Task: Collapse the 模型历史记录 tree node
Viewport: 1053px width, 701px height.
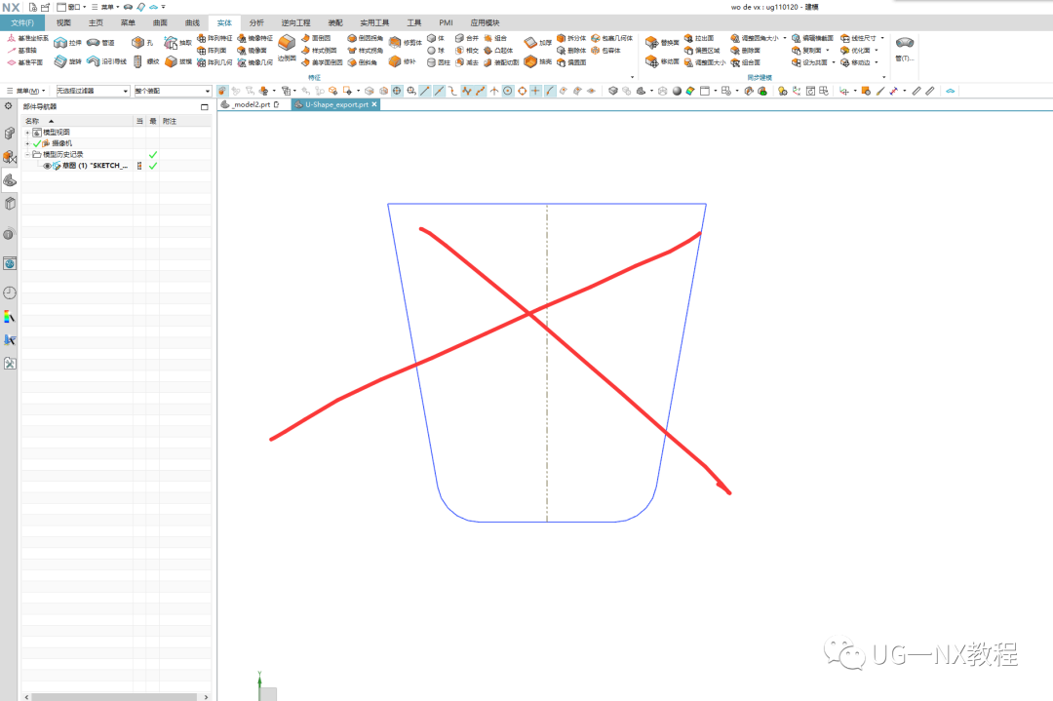Action: coord(27,154)
